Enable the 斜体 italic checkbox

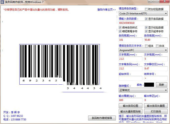click(157, 46)
